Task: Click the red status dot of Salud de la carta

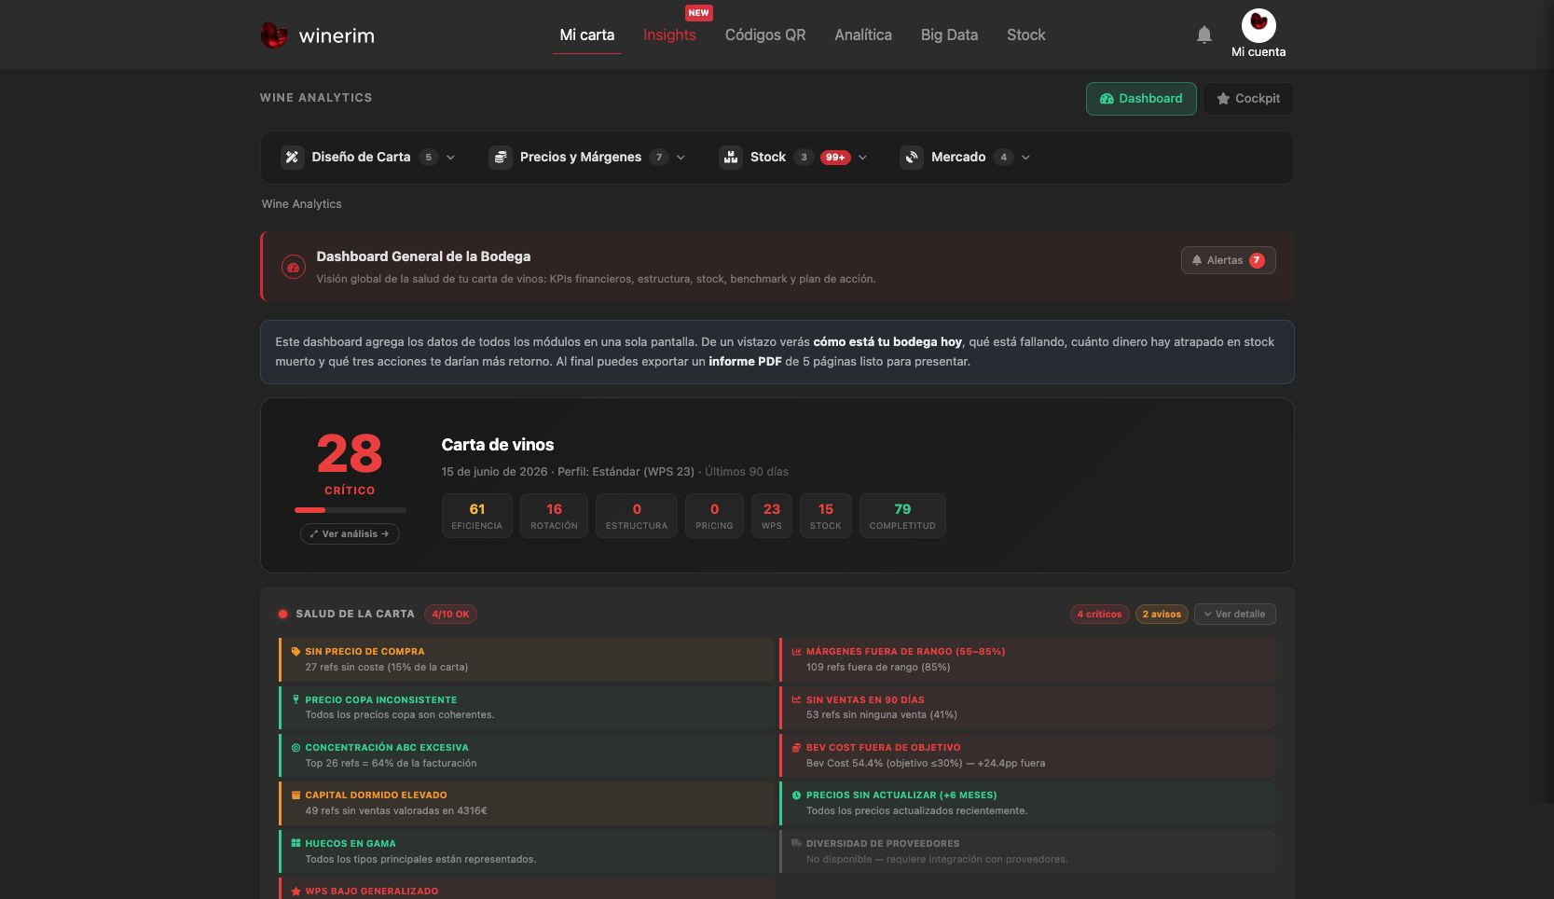Action: (x=282, y=615)
